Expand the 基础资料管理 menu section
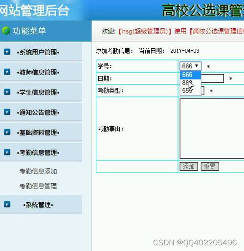The height and width of the screenshot is (251, 244). pos(38,133)
